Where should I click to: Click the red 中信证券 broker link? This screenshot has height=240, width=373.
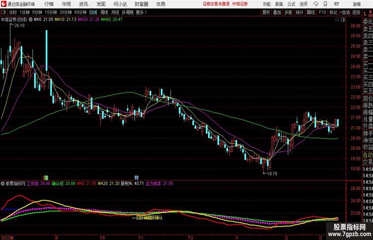pyautogui.click(x=240, y=4)
